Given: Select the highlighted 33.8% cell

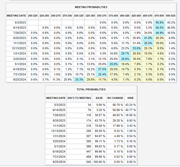Looking at the screenshot, I should coord(136,48).
